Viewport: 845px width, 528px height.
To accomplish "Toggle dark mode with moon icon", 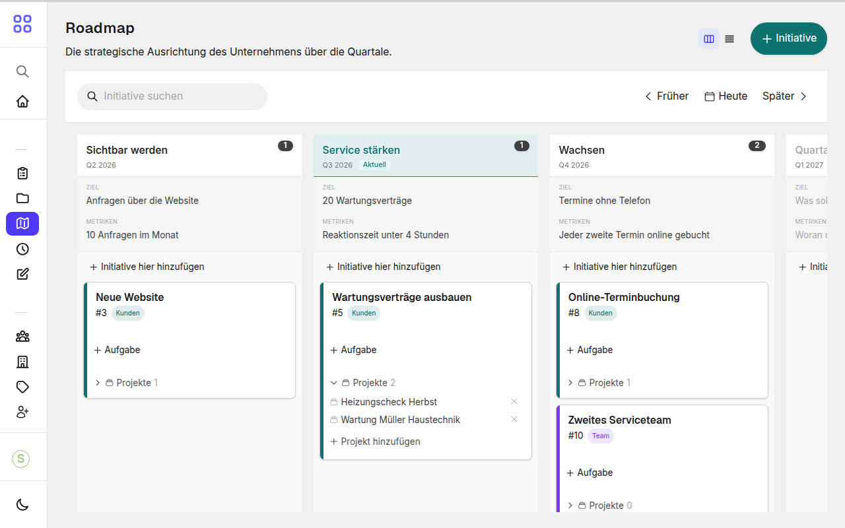I will pyautogui.click(x=22, y=505).
